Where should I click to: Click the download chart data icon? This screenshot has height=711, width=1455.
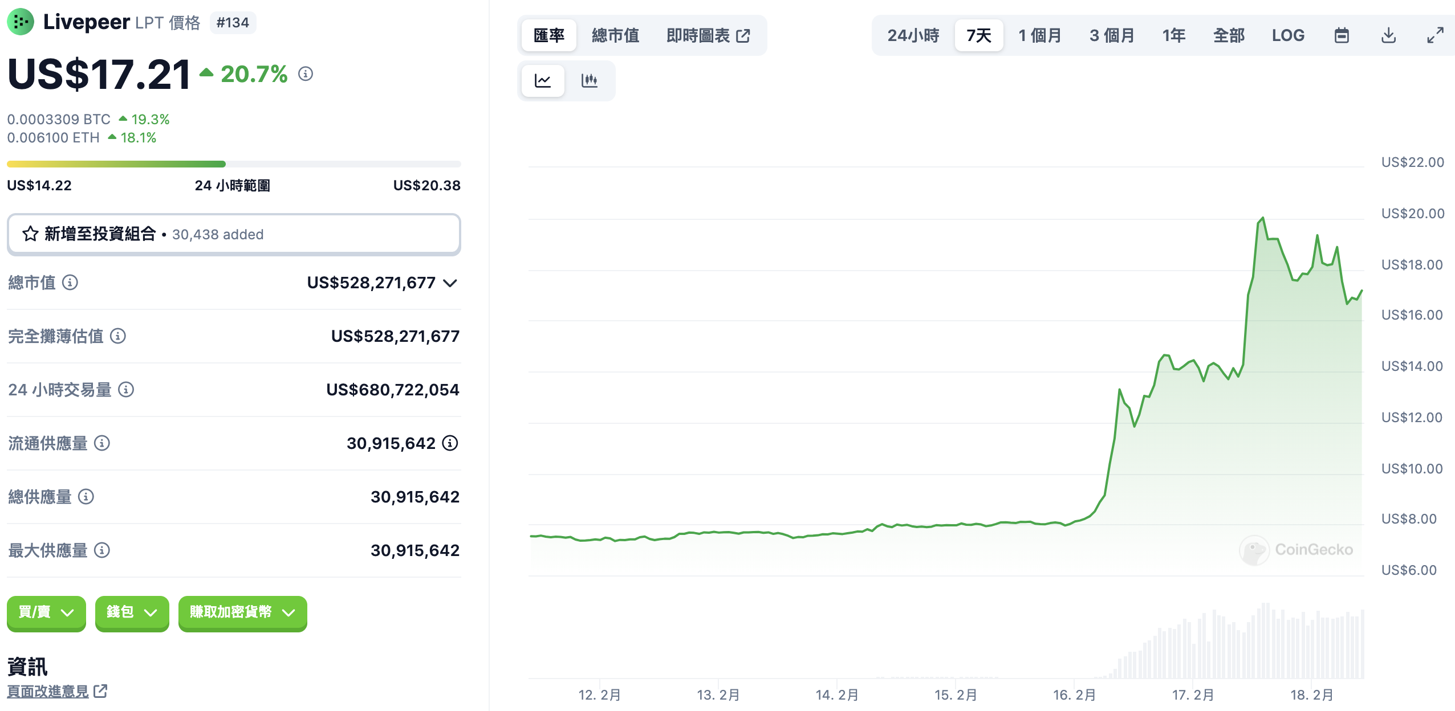pyautogui.click(x=1388, y=36)
